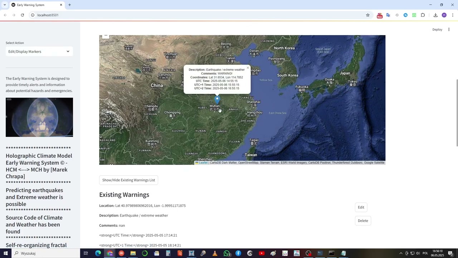Screen dimensions: 458x258
Task: Open YouTube from the taskbar
Action: [262, 253]
